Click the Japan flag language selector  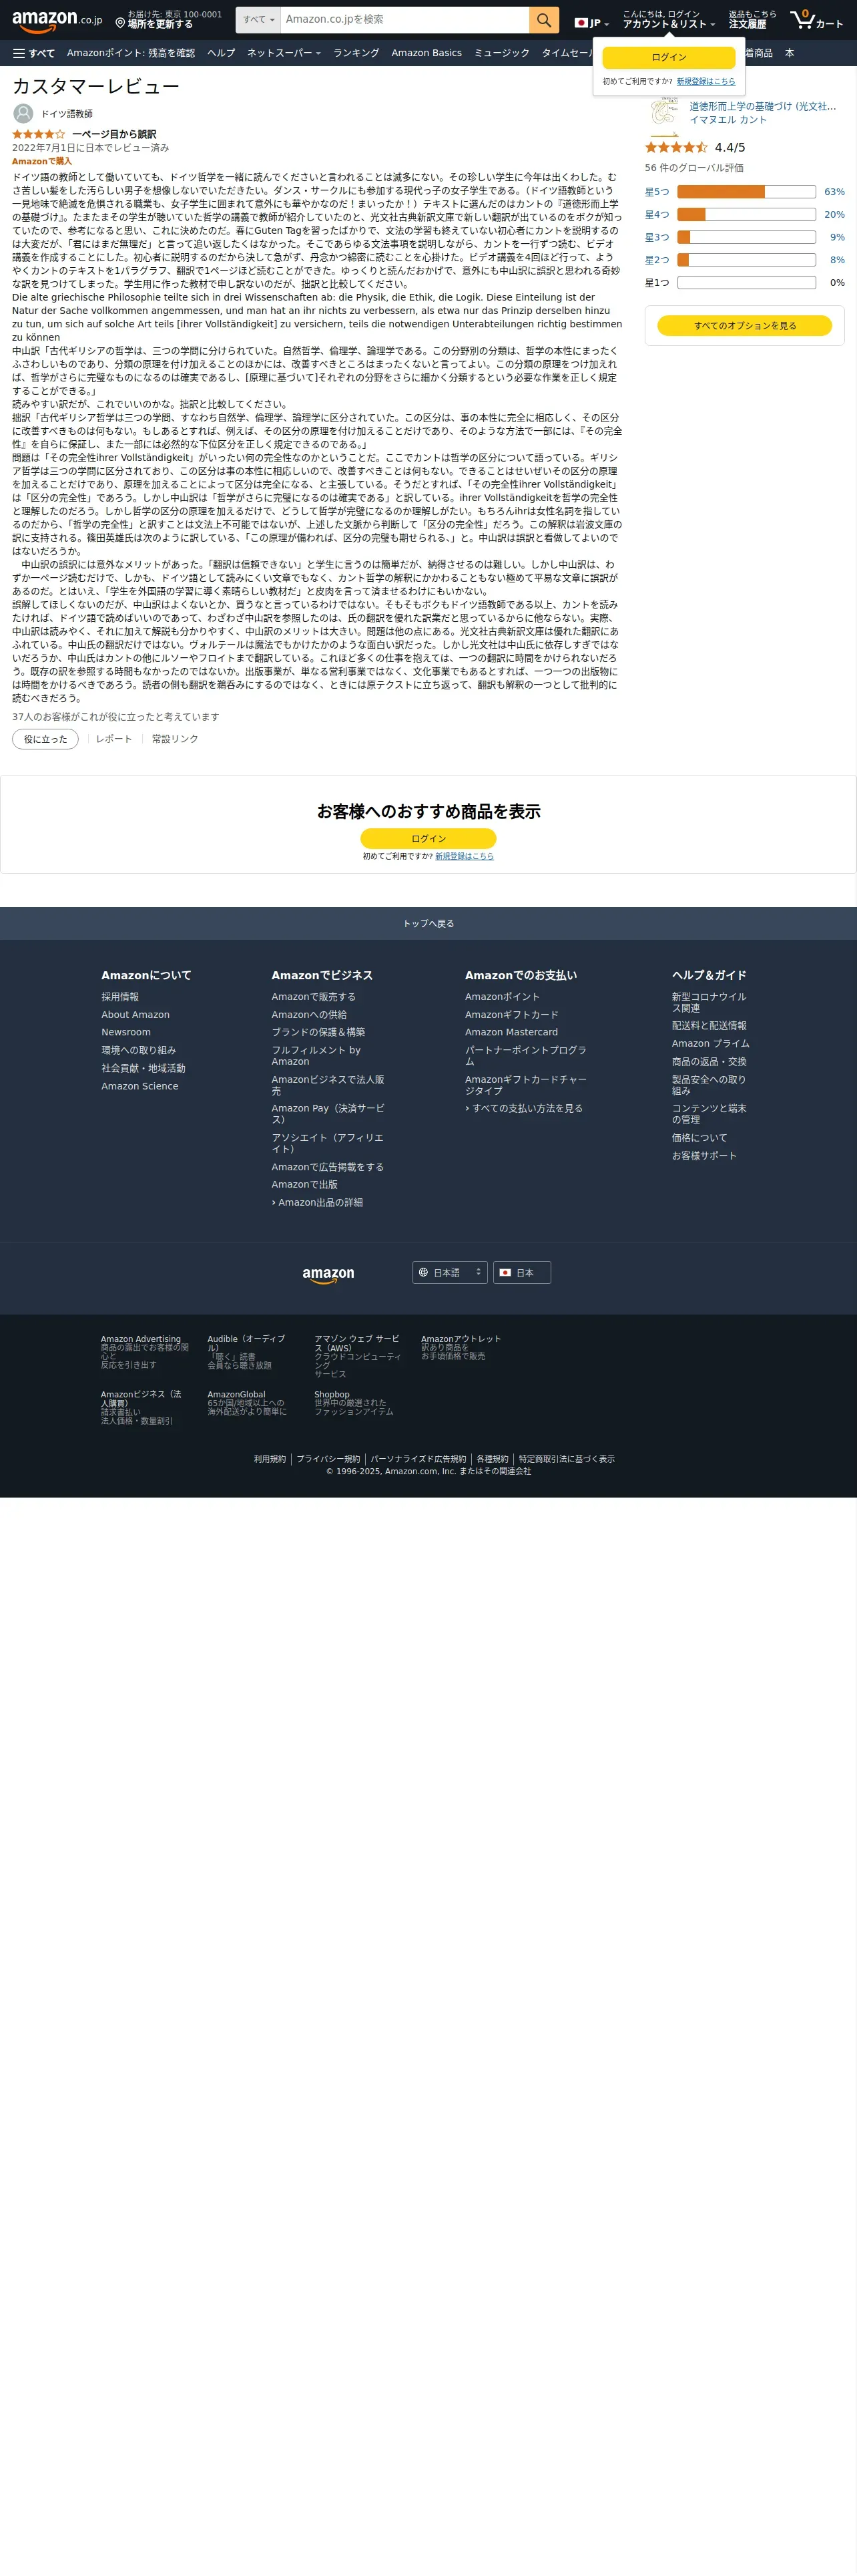tap(591, 23)
